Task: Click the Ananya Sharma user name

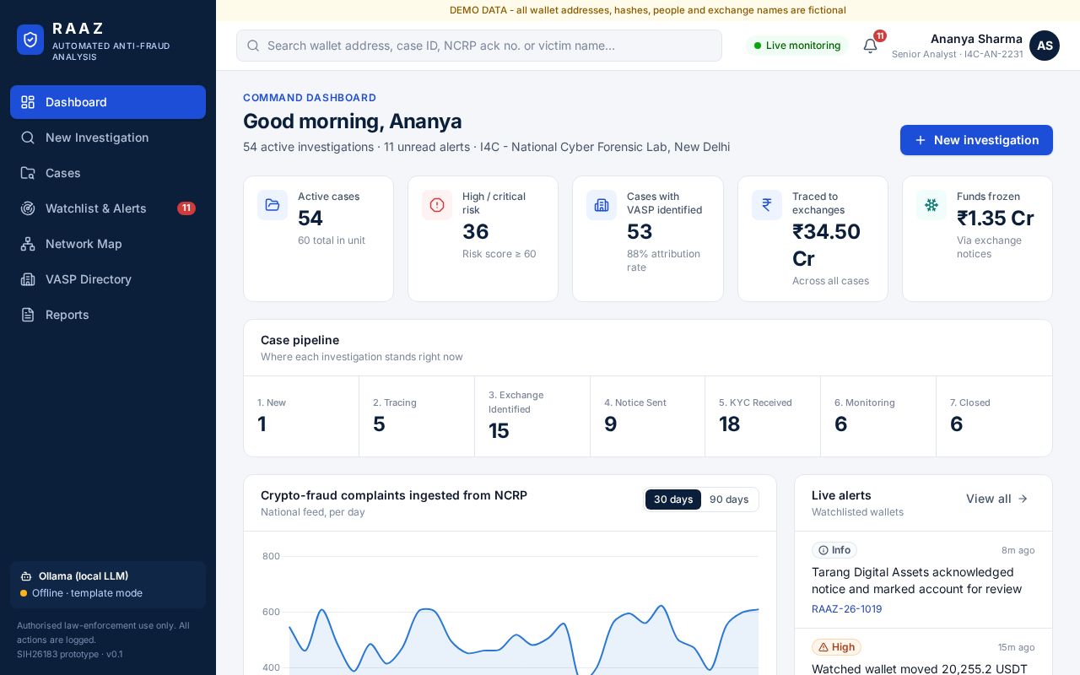Action: coord(976,39)
